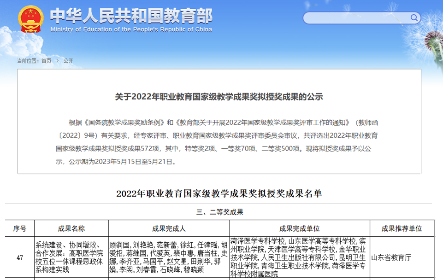
Task: Open the 首页 breadcrumb link
Action: click(46, 61)
